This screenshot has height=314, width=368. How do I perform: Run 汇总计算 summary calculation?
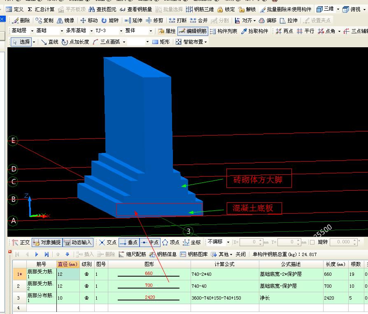[x=41, y=9]
